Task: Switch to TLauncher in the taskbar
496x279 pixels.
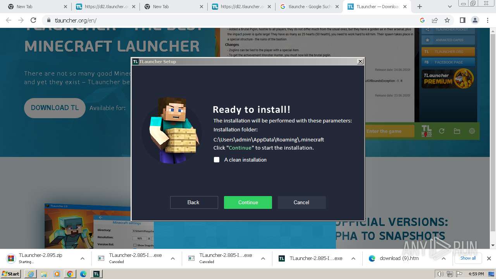Action: point(96,274)
